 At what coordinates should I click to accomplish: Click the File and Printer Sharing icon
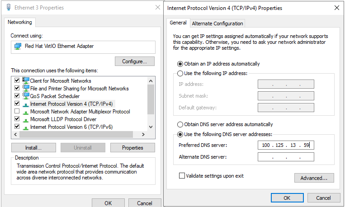pos(26,89)
